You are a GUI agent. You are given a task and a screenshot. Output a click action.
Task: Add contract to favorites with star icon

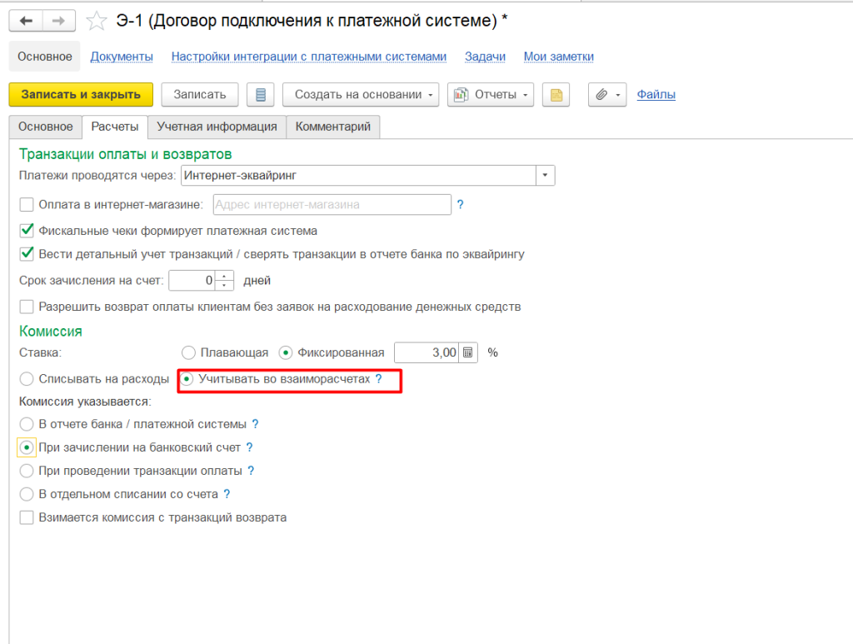(x=97, y=21)
